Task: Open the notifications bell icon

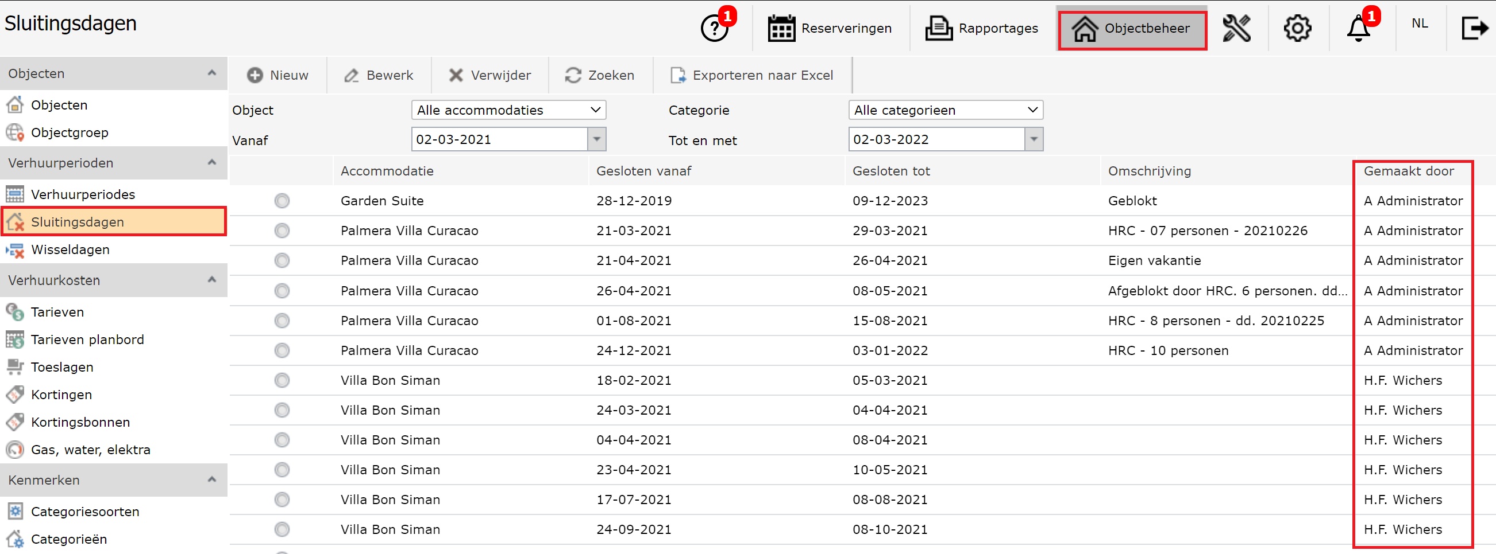Action: click(x=1358, y=28)
